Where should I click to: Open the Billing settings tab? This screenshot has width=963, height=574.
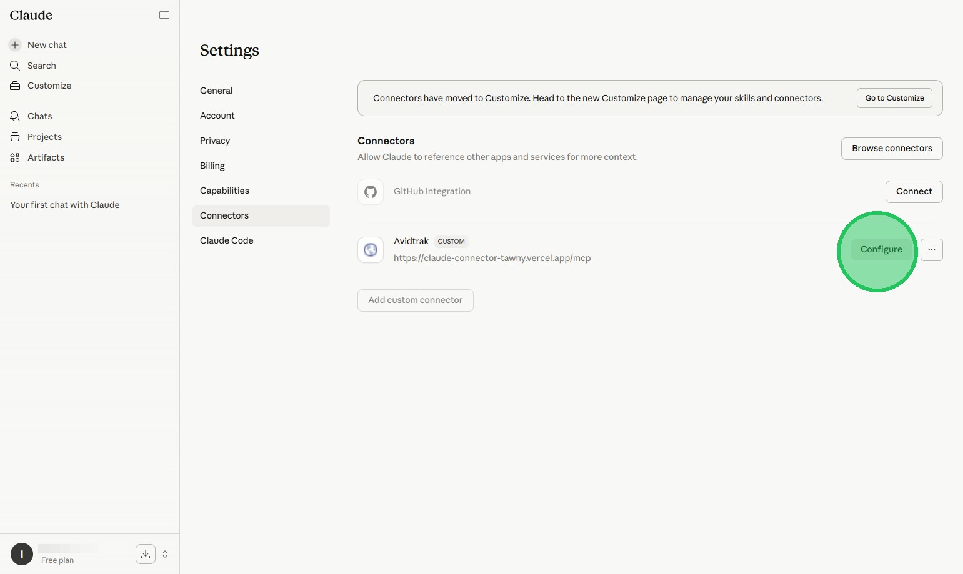(x=261, y=166)
